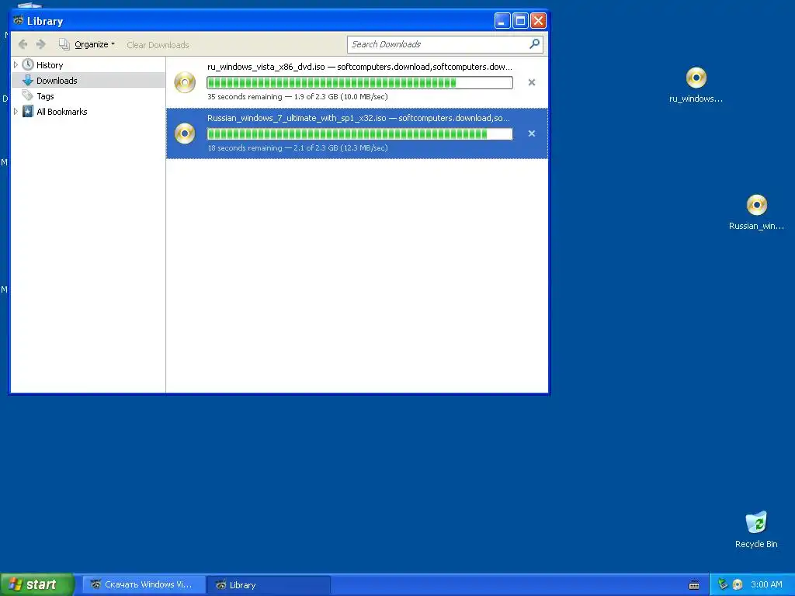Screen dimensions: 795x596
Task: Switch to the Скачать Windows Vi... taskbar window
Action: coord(144,585)
